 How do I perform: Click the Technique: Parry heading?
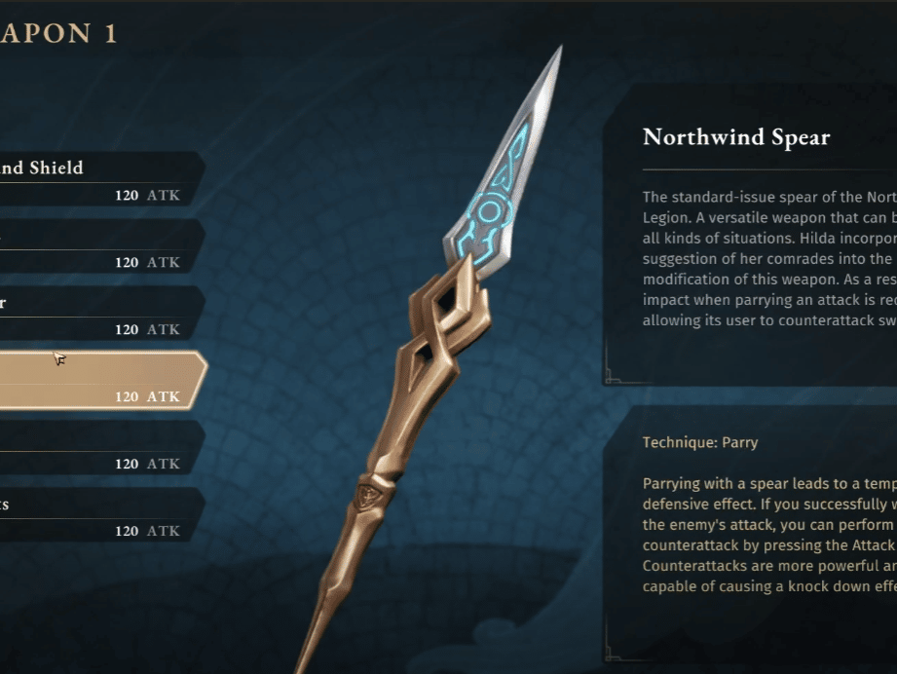pyautogui.click(x=700, y=442)
